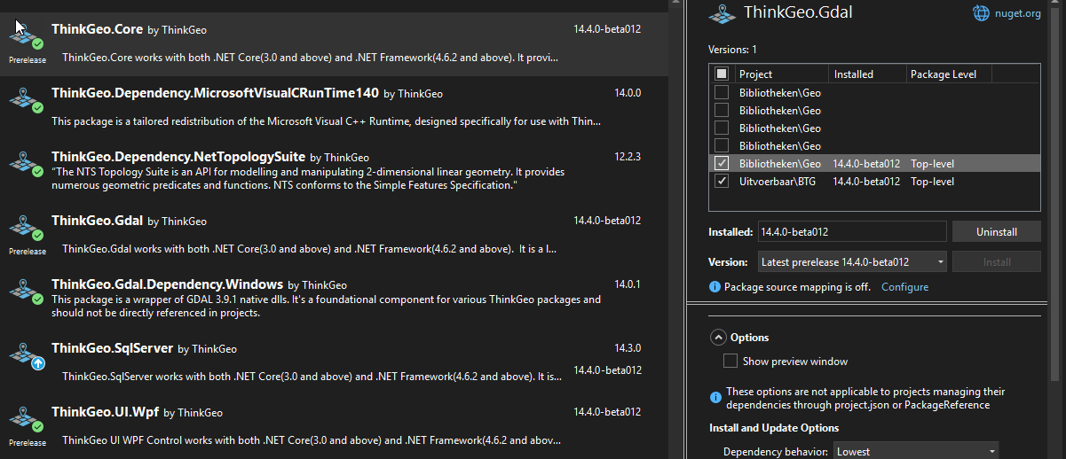Select the ThinkGeo.UI.Wpf package title
Viewport: 1066px width, 459px height.
coord(105,412)
